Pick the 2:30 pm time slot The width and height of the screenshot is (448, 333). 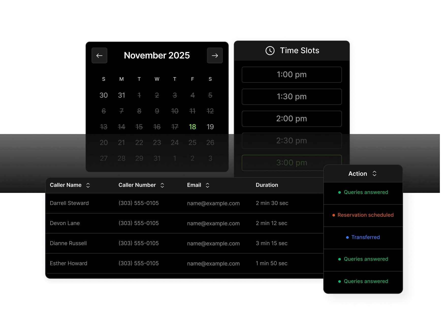click(292, 141)
